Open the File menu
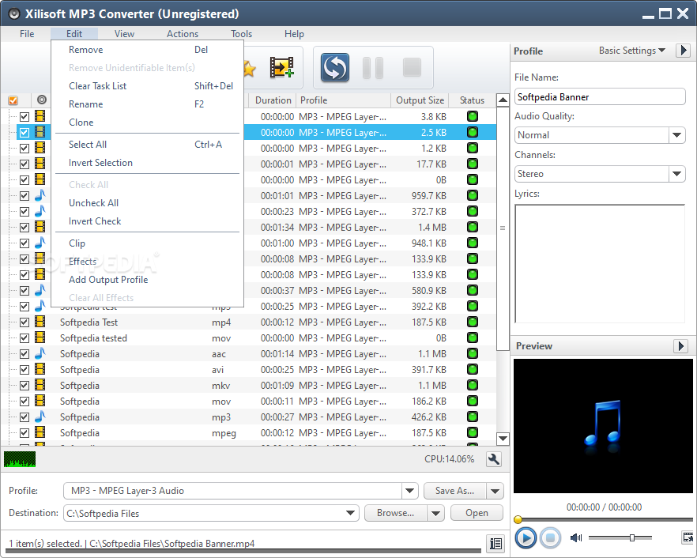The height and width of the screenshot is (558, 697). coord(27,34)
